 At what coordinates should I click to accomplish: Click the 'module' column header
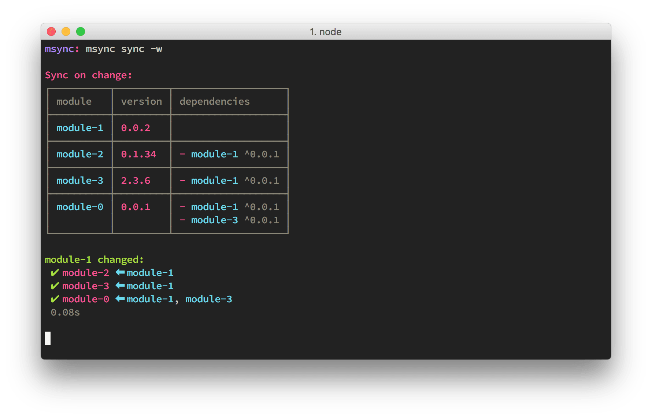pyautogui.click(x=74, y=101)
